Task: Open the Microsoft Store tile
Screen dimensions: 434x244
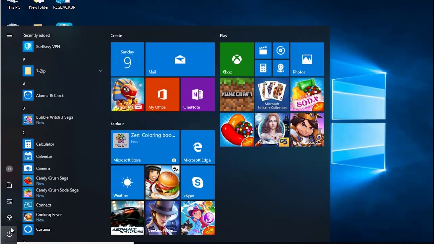Action: coord(145,147)
